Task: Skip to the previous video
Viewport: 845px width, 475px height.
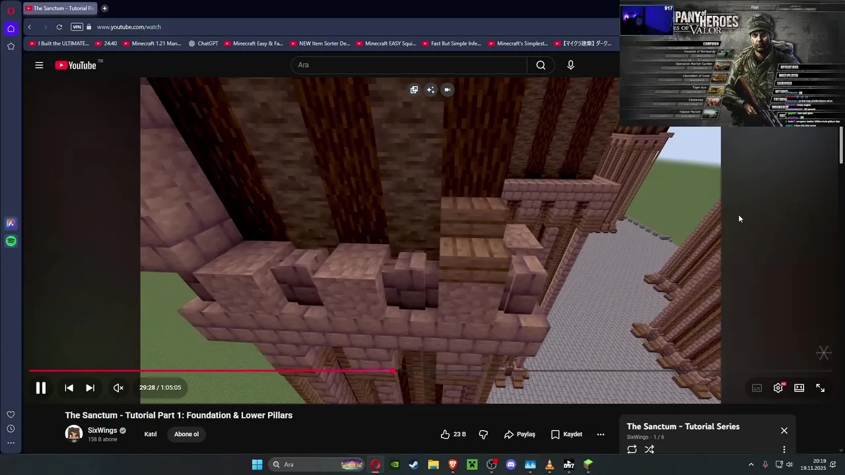Action: pyautogui.click(x=69, y=388)
